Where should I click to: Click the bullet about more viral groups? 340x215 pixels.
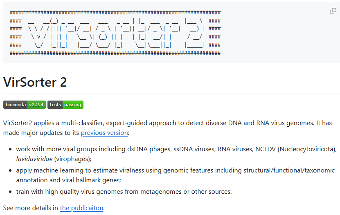click(x=176, y=154)
